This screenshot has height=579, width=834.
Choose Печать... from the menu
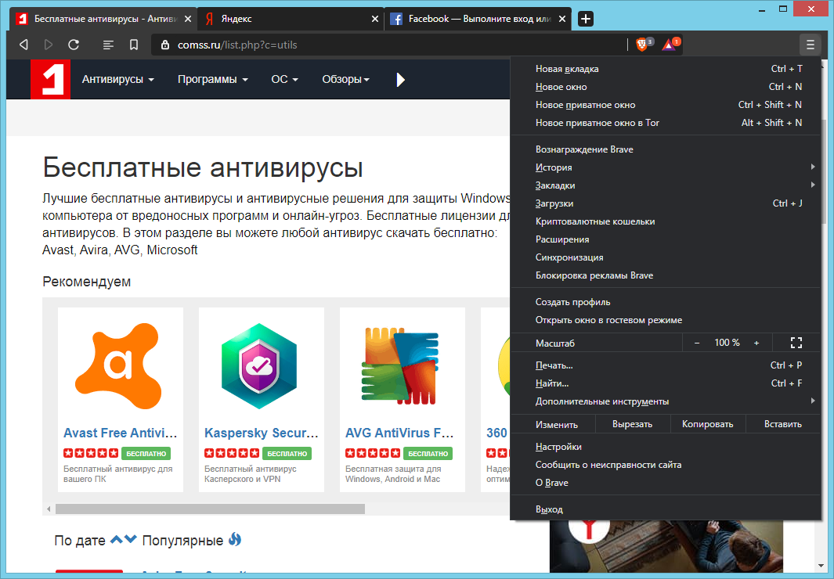pyautogui.click(x=666, y=365)
